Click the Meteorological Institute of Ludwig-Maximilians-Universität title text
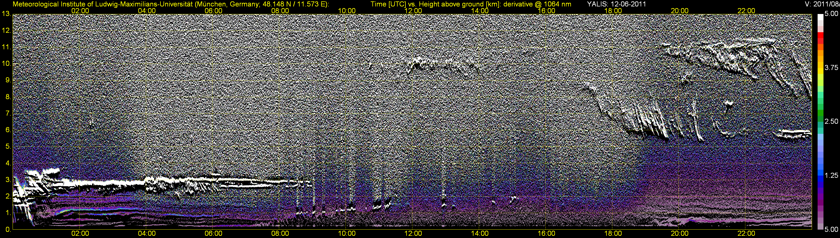The height and width of the screenshot is (238, 840). click(171, 4)
